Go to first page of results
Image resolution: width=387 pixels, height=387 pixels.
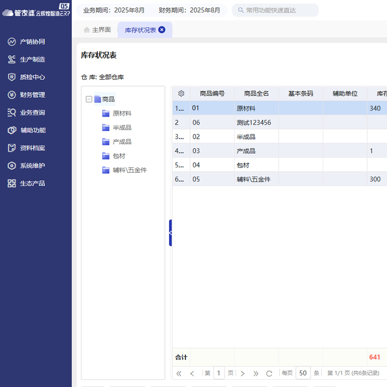[179, 373]
